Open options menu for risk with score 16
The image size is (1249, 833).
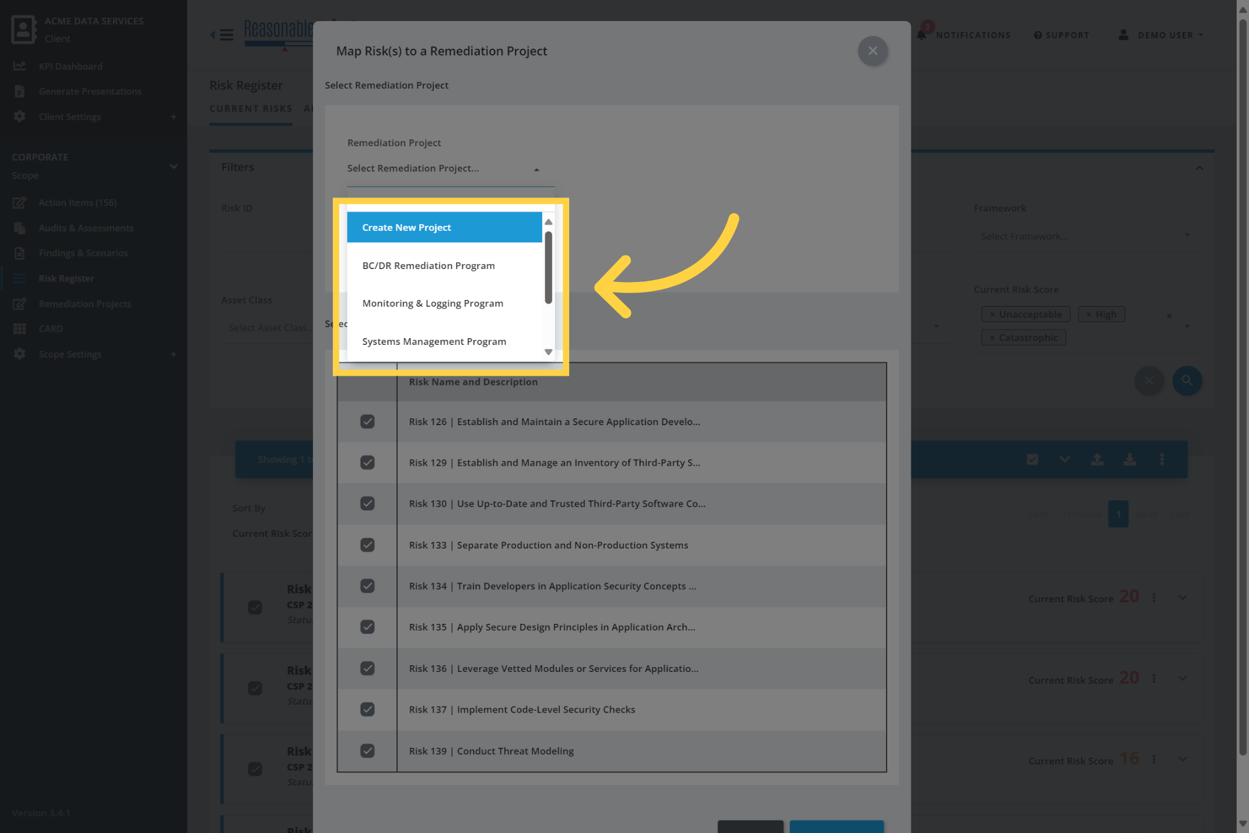(1153, 759)
